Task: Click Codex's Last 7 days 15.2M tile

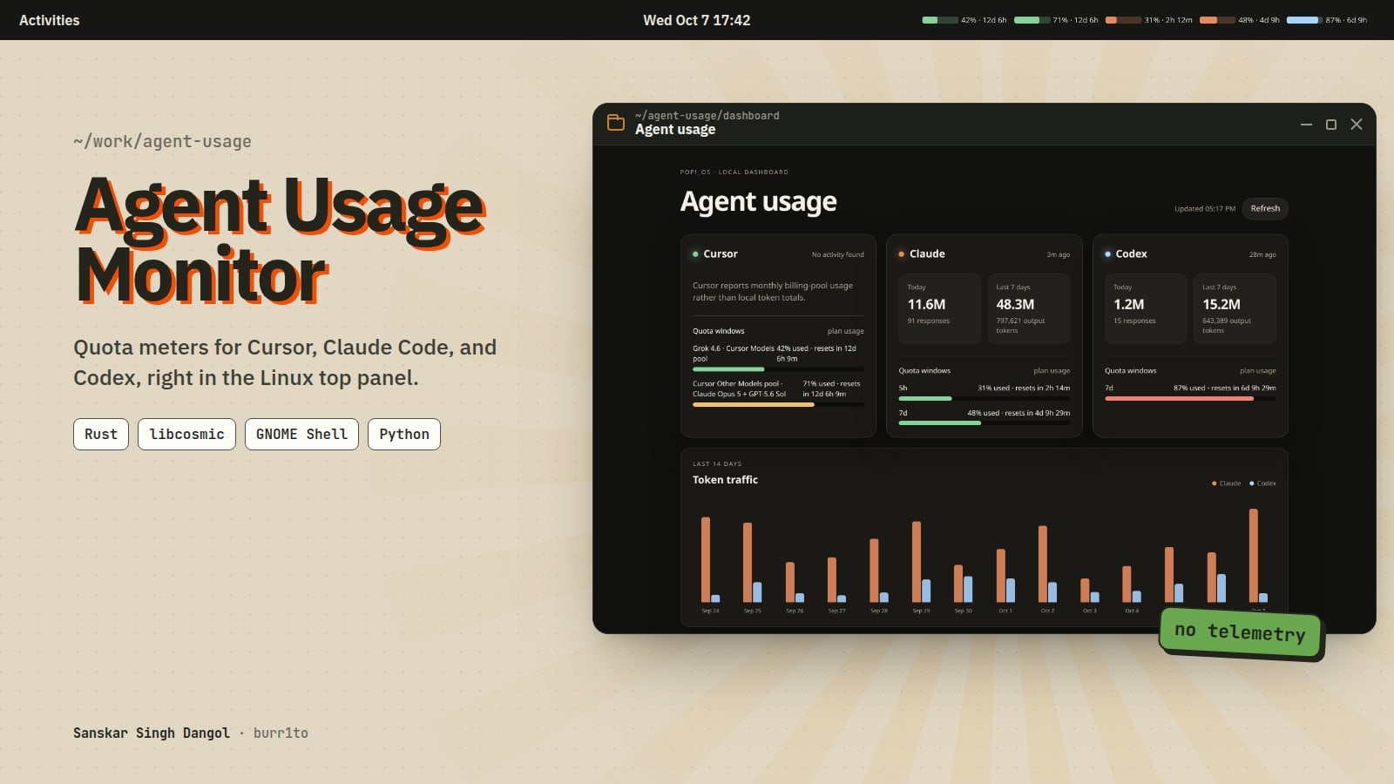Action: (x=1235, y=308)
